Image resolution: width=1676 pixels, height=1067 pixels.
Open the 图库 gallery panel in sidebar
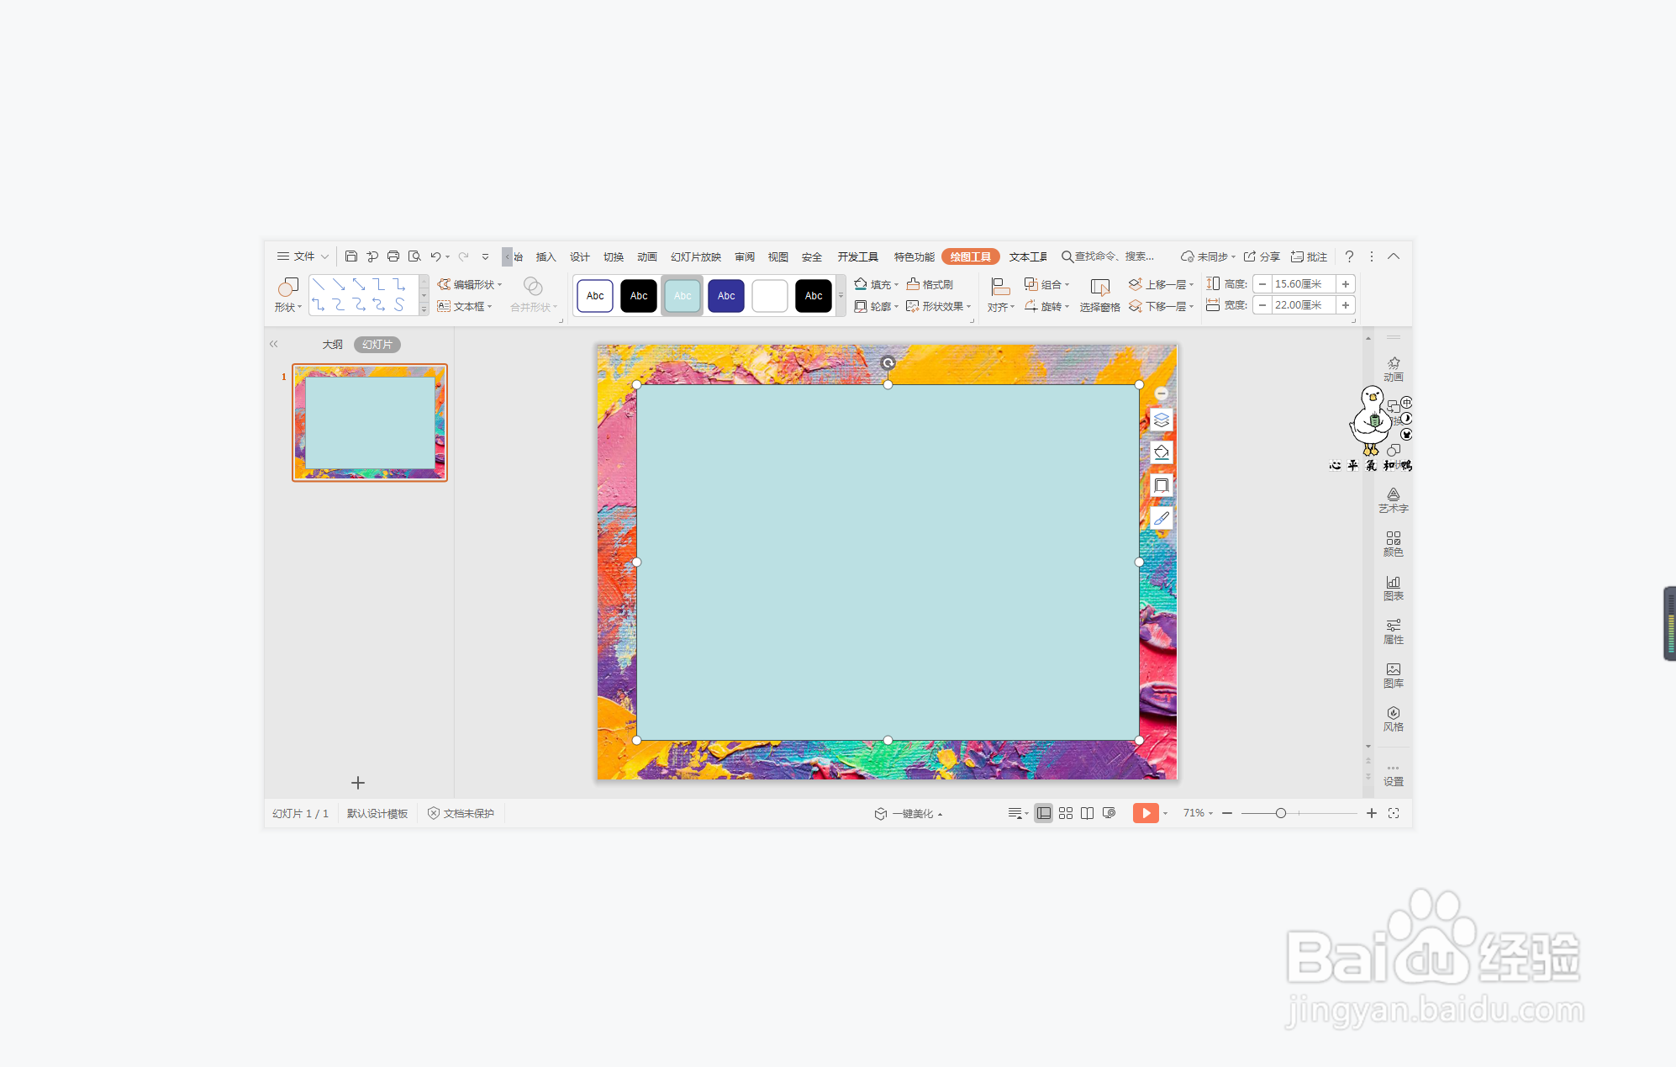[x=1393, y=674]
